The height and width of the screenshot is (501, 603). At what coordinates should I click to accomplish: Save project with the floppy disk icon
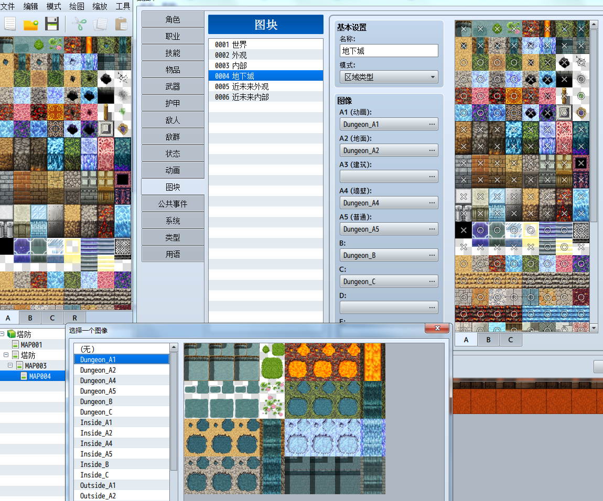(x=52, y=24)
